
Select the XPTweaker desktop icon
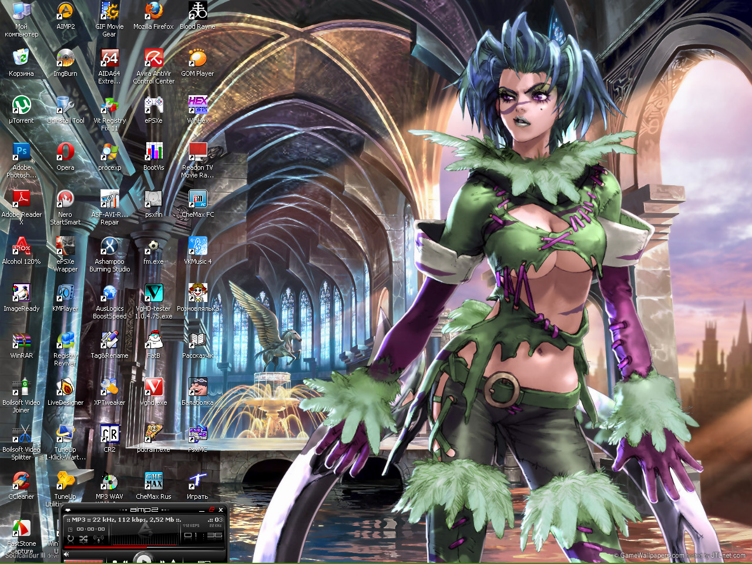109,387
